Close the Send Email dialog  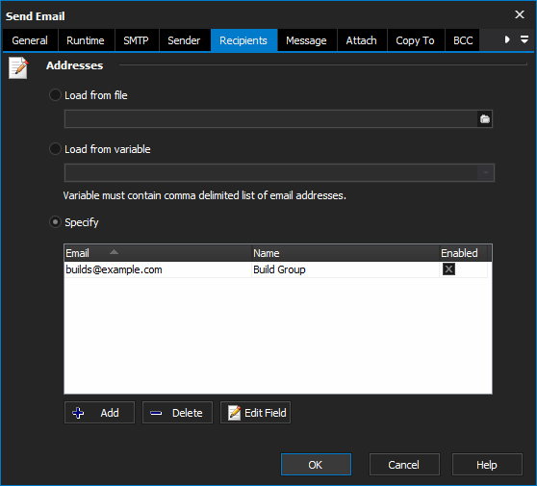pyautogui.click(x=520, y=14)
